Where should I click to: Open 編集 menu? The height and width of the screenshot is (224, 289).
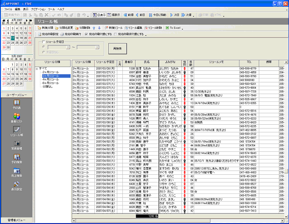tap(17, 9)
